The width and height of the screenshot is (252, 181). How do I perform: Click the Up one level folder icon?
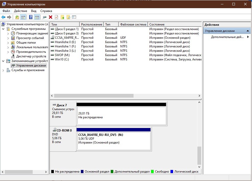coord(17,17)
